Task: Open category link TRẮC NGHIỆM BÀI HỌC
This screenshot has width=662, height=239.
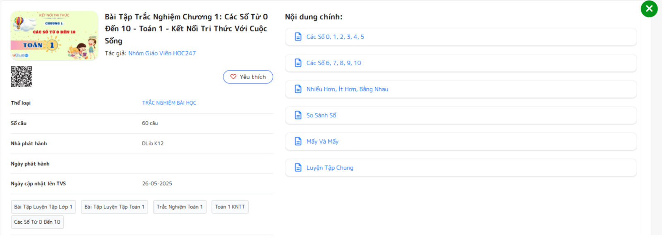Action: coord(169,103)
